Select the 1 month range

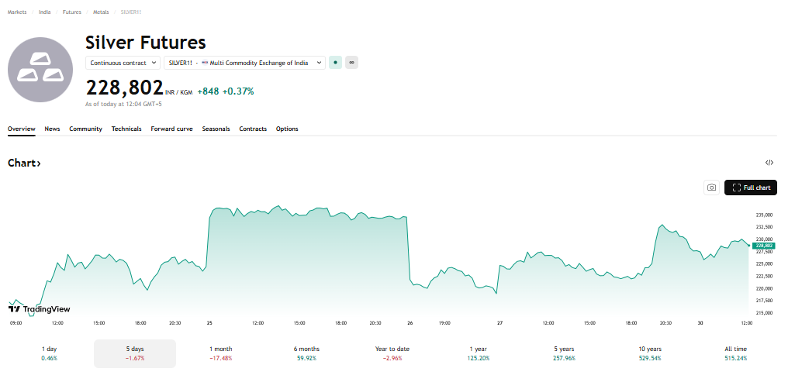pos(220,353)
